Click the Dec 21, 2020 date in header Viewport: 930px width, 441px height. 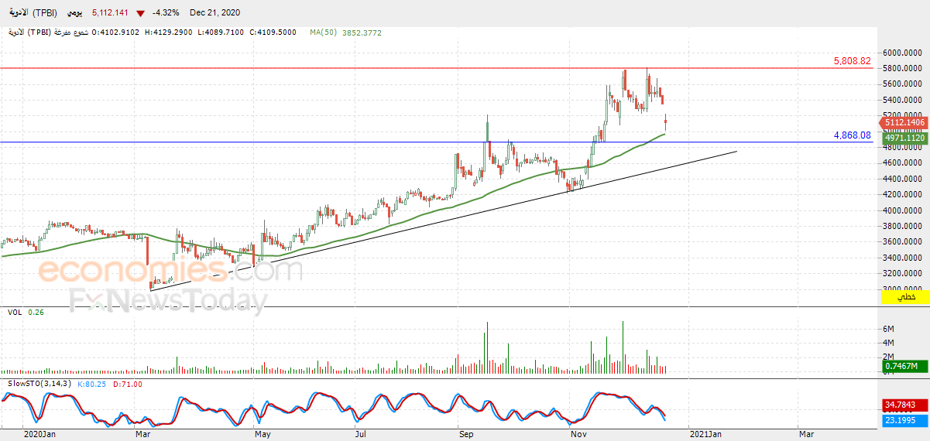coord(214,14)
